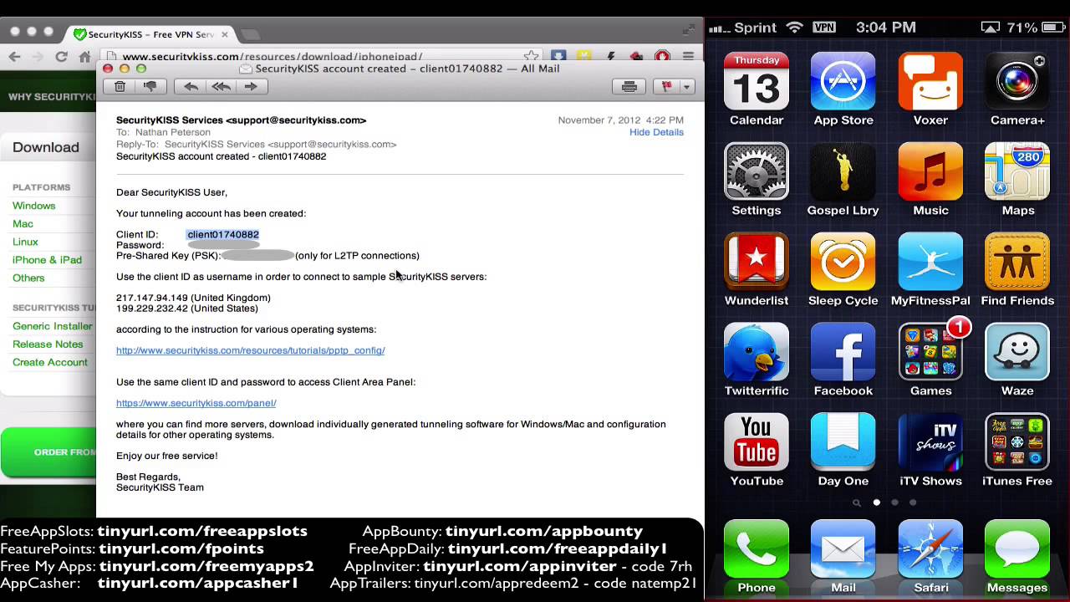This screenshot has height=602, width=1070.
Task: Tap the iPhone search page dot
Action: 857,503
